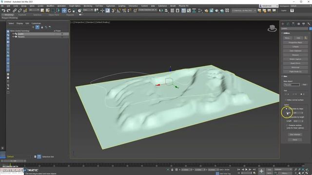Viewport: 312px width, 175px height.
Task: Open the Display command panel tab
Action: click(303, 24)
